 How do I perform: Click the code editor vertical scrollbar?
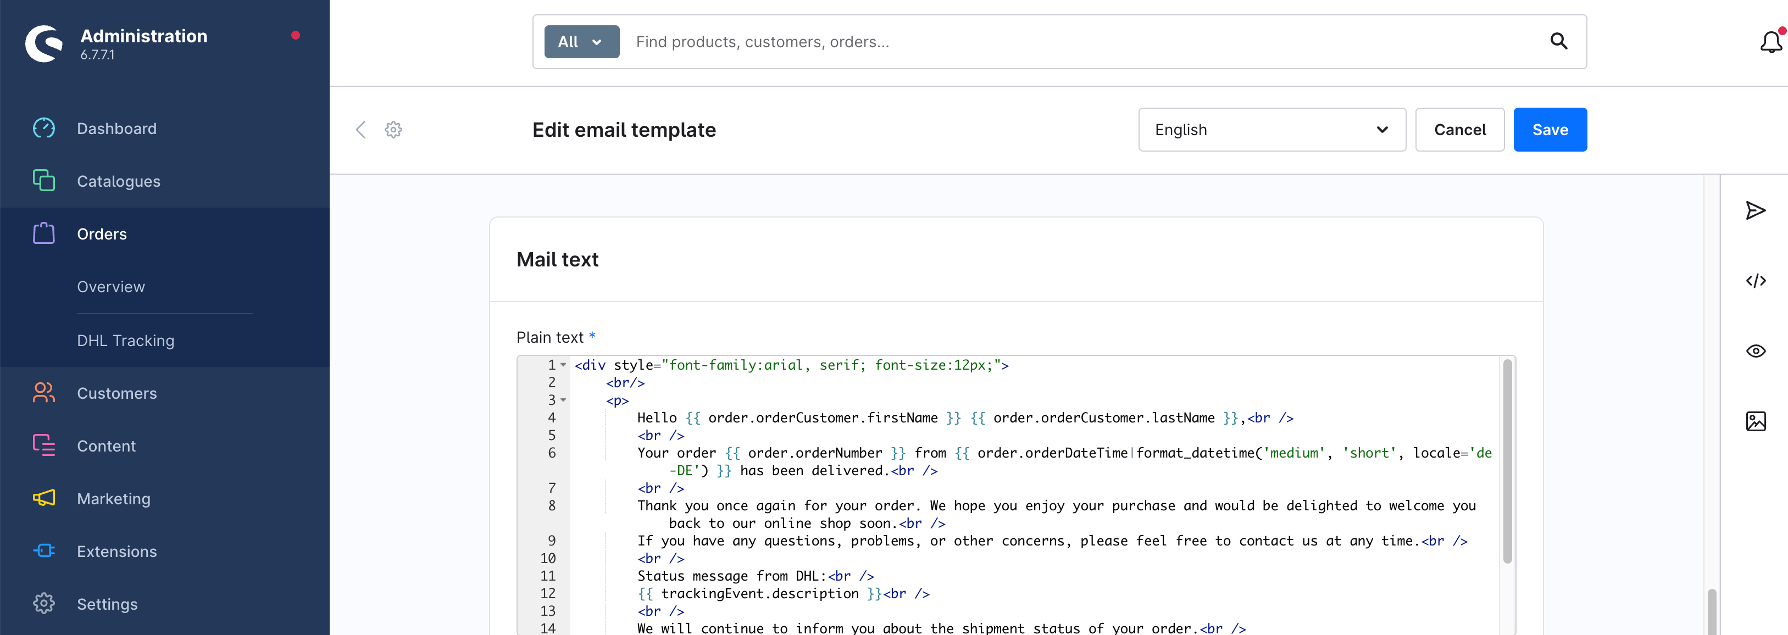pyautogui.click(x=1507, y=461)
